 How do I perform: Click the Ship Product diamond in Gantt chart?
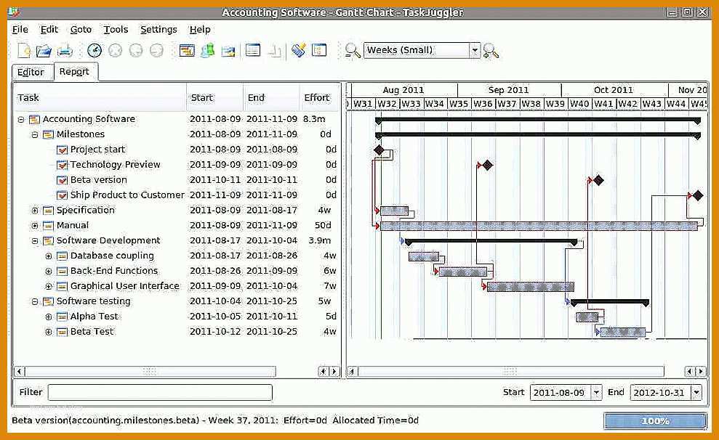(698, 195)
